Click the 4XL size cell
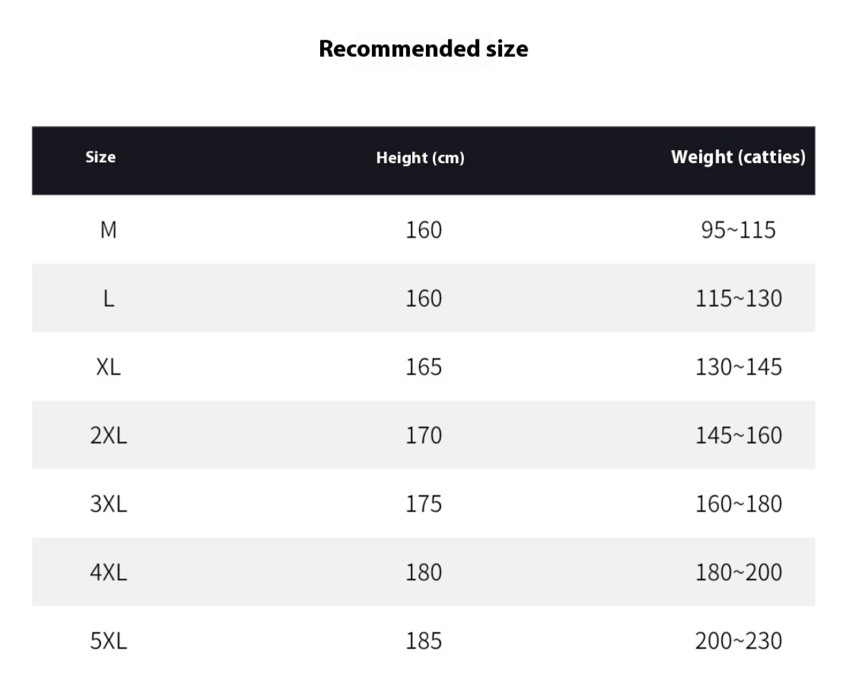The height and width of the screenshot is (695, 843). pyautogui.click(x=109, y=572)
